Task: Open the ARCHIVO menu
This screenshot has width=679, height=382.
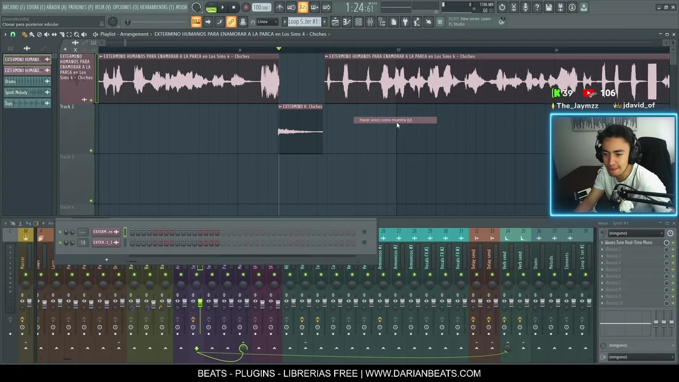Action: 13,7
